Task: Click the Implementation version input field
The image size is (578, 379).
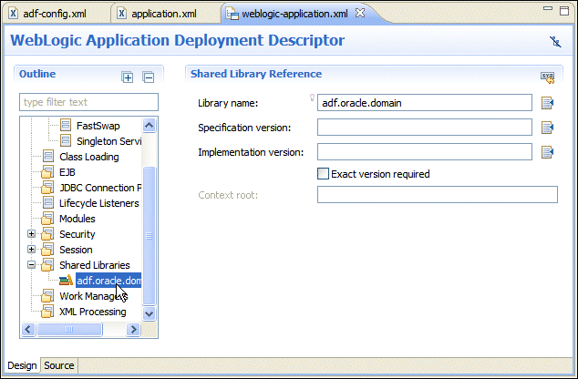Action: click(x=425, y=151)
